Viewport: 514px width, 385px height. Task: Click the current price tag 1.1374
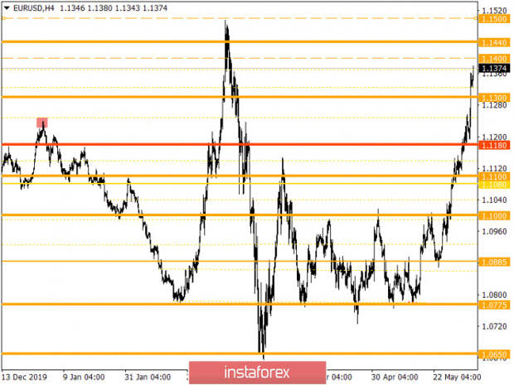(494, 69)
